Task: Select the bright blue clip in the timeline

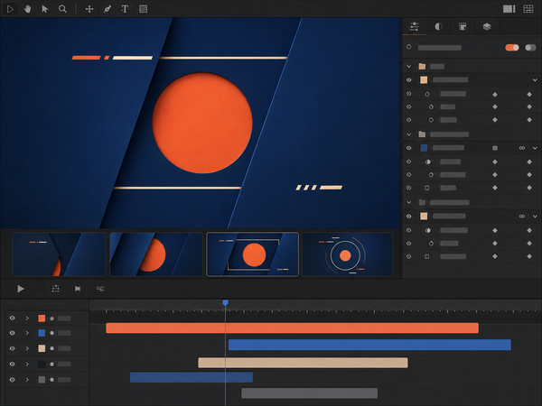Action: (x=369, y=345)
